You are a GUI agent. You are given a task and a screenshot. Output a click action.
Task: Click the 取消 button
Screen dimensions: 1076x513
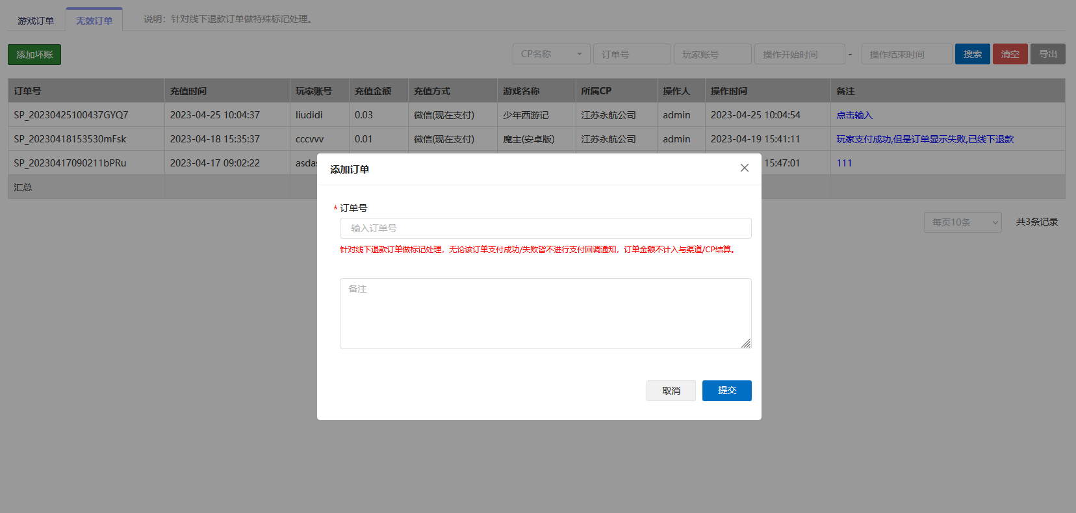click(x=671, y=391)
